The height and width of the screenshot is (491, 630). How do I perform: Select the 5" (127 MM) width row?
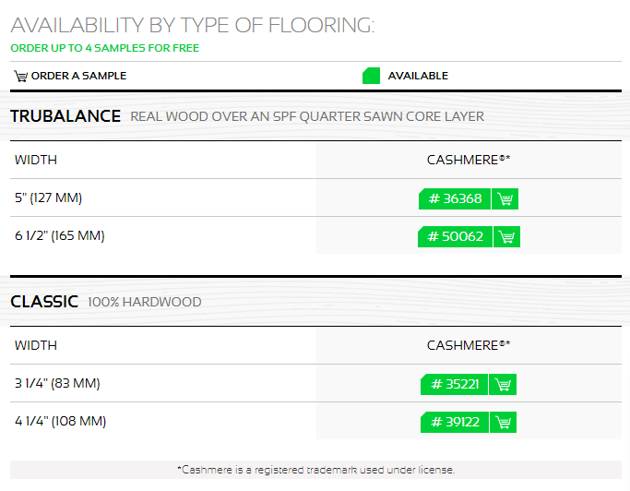point(315,198)
